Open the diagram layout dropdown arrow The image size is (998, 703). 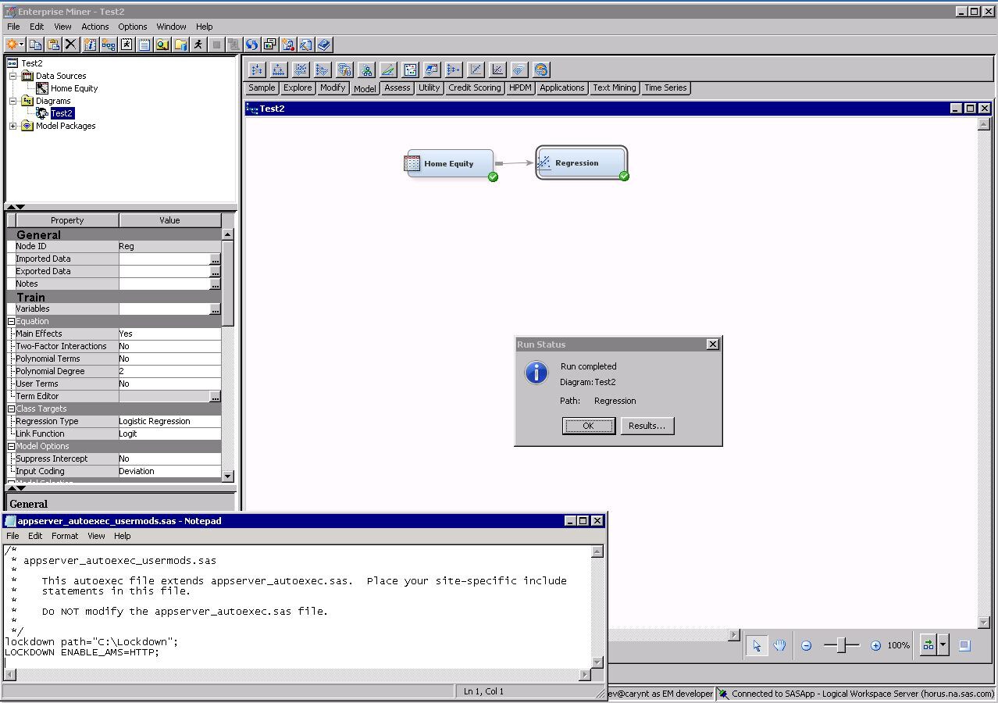(x=943, y=645)
